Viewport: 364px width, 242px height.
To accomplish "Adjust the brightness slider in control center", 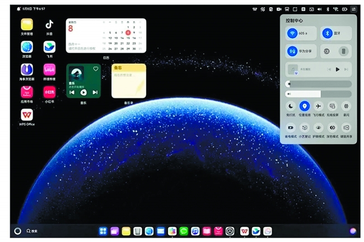I will pos(318,84).
